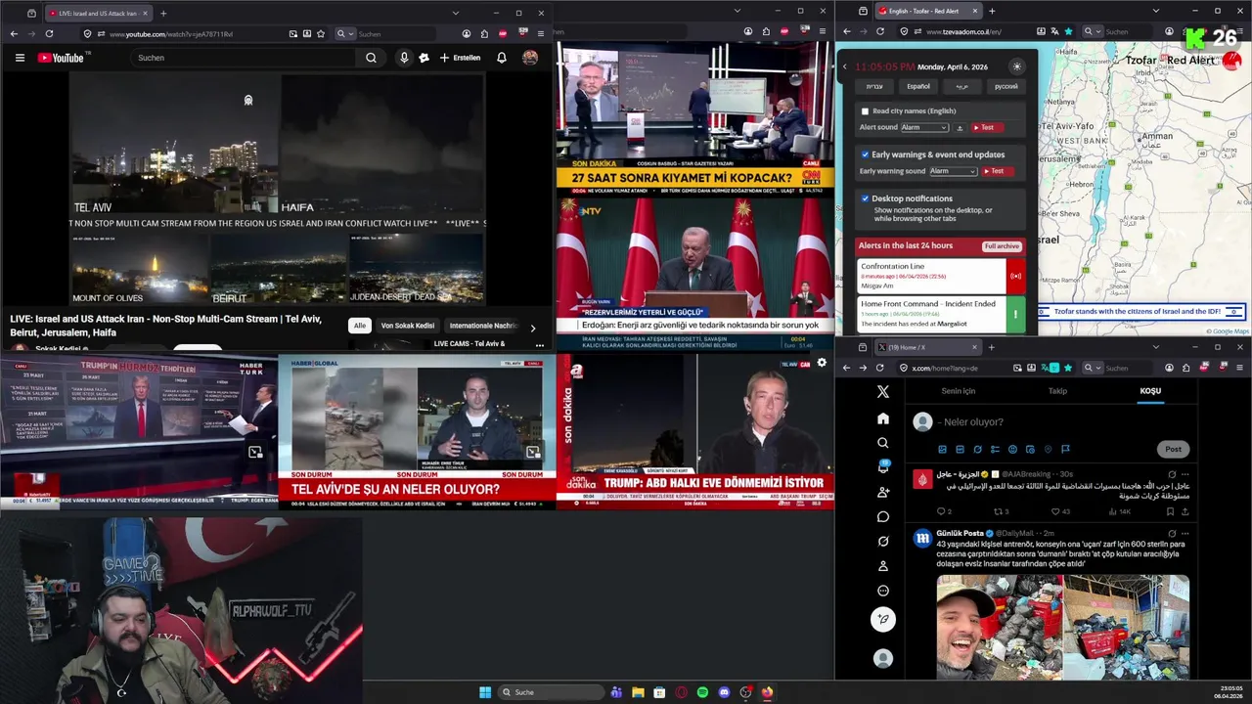Open the more menu on the Günlük Posta post

pyautogui.click(x=1185, y=533)
